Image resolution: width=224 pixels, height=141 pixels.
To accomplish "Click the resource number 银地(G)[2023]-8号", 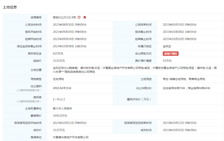I will point(64,18).
